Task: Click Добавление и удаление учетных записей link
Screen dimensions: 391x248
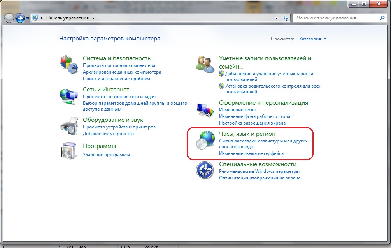Action: [269, 77]
